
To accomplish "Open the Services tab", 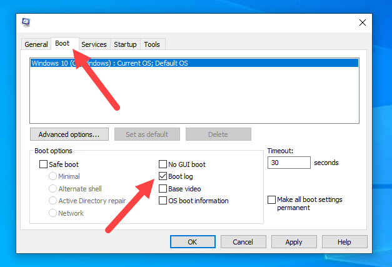I will pos(94,44).
